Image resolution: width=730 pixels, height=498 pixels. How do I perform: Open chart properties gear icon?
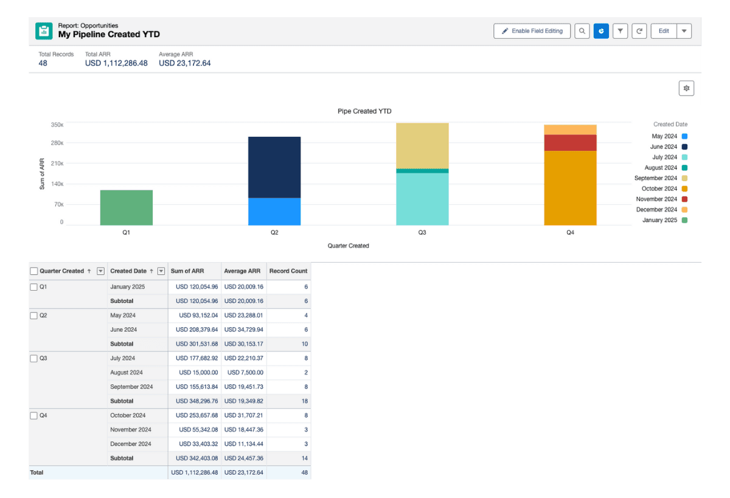coord(686,88)
